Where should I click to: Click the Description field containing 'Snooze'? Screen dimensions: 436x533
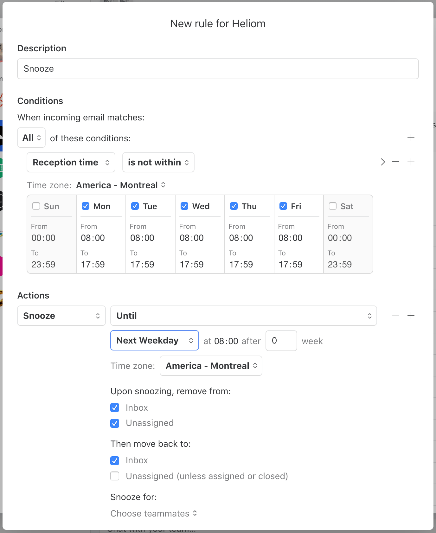click(x=218, y=69)
